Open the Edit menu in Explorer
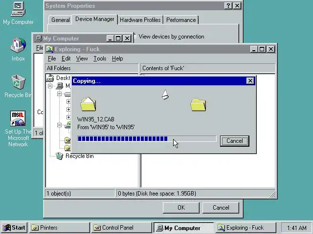The width and height of the screenshot is (313, 234). tap(66, 58)
